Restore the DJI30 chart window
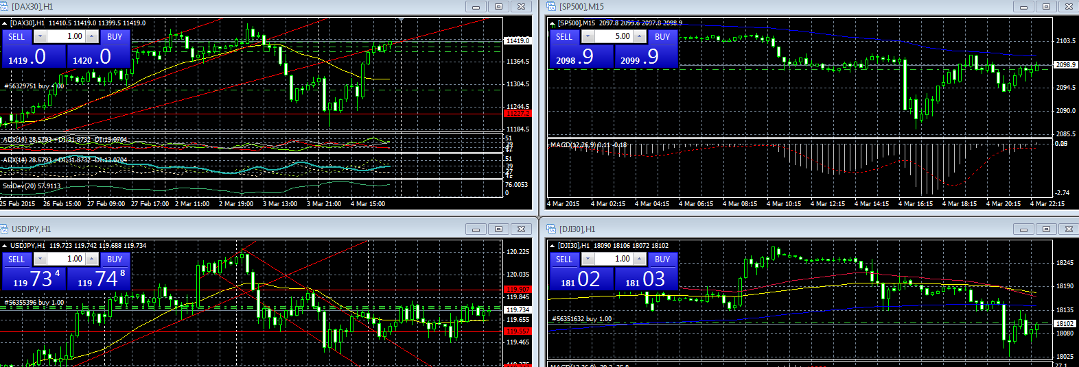The width and height of the screenshot is (1079, 367). [x=1046, y=229]
